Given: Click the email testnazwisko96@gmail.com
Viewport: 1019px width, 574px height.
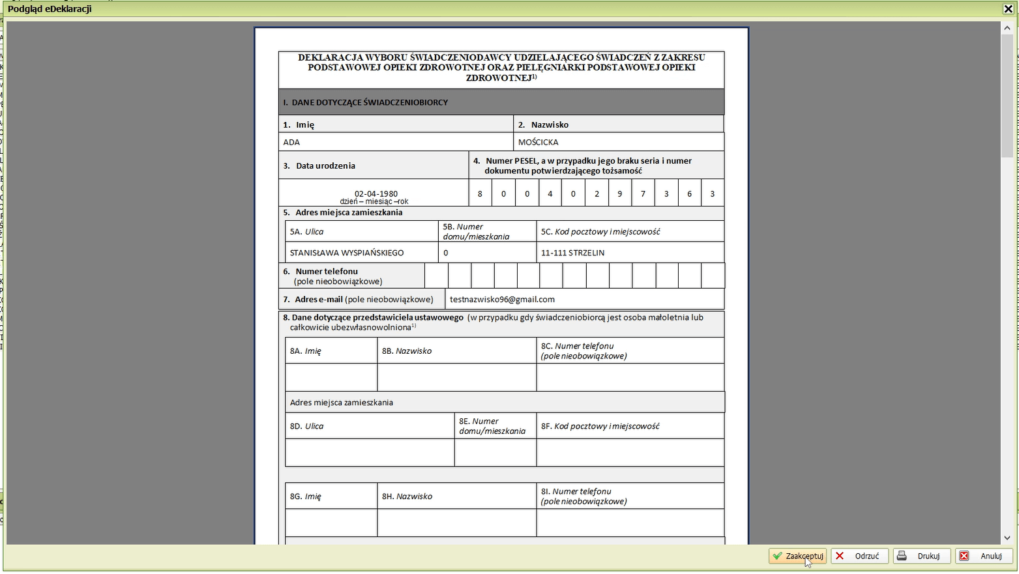Looking at the screenshot, I should click(502, 299).
